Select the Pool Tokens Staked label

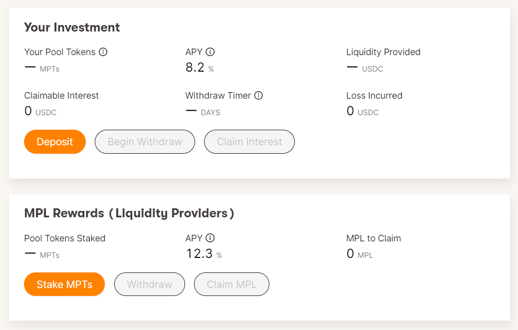(x=65, y=238)
